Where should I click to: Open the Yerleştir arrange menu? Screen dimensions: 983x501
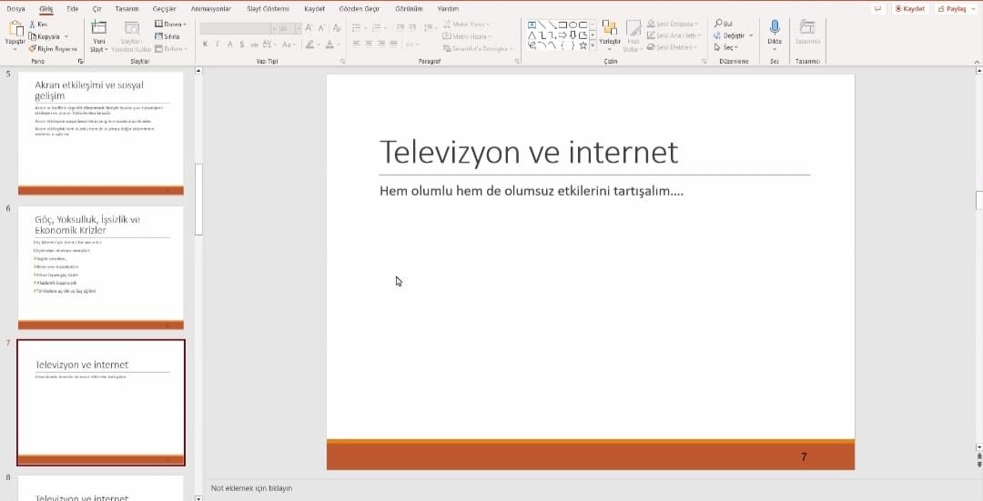click(609, 35)
